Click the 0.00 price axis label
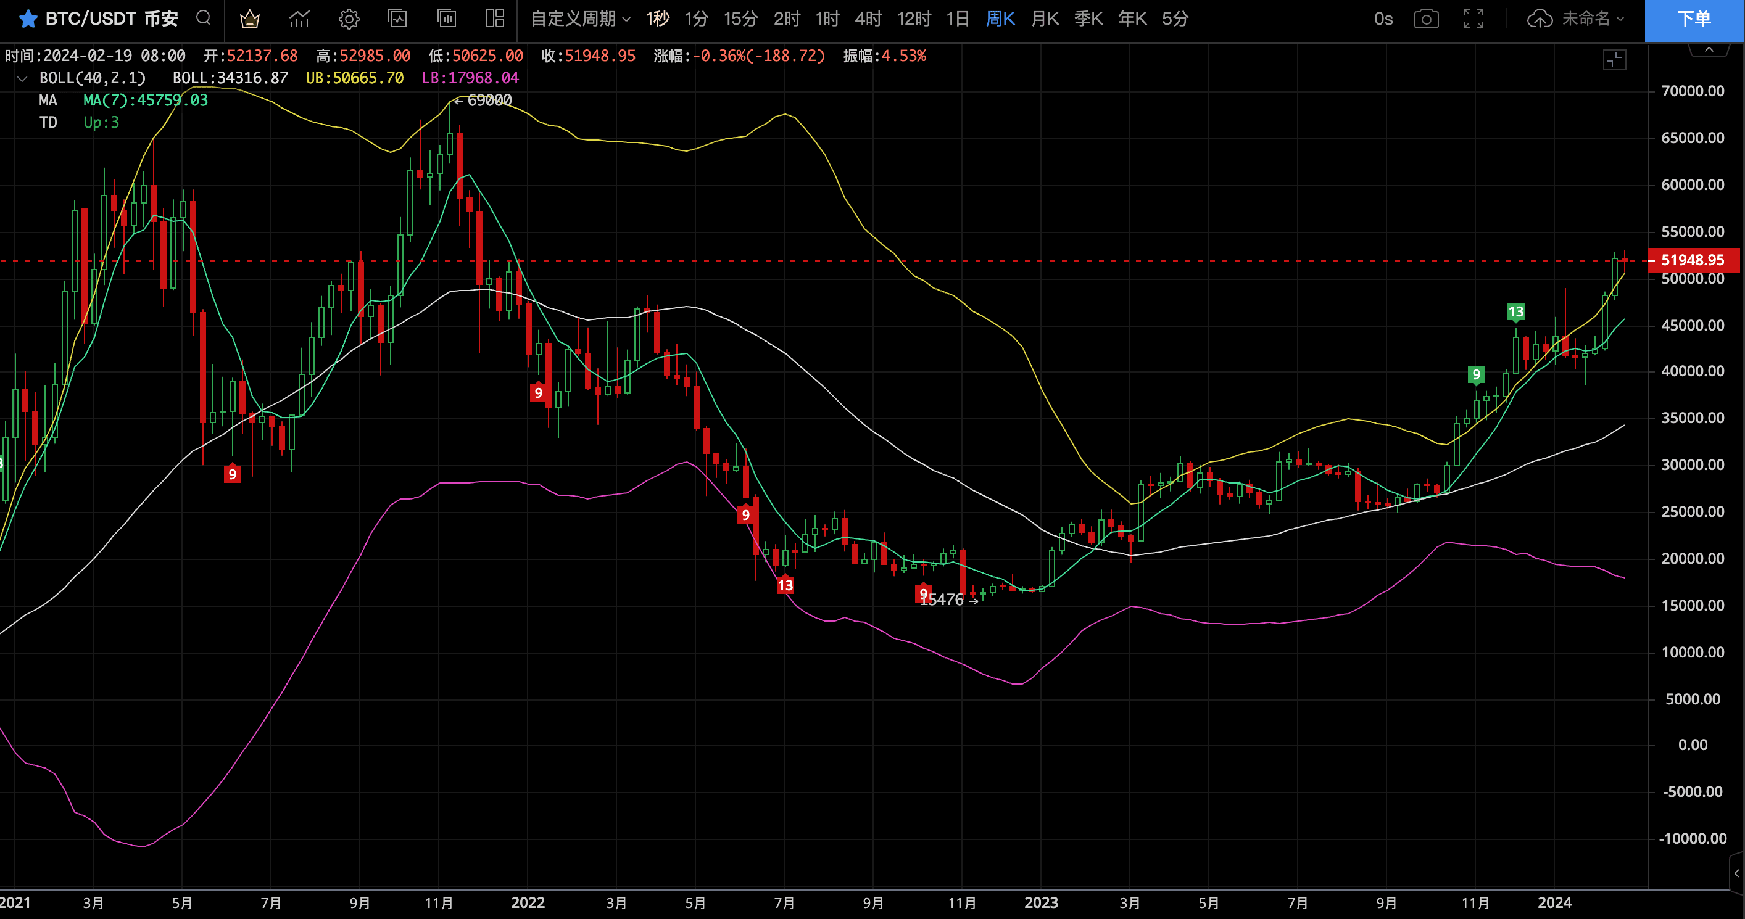Viewport: 1745px width, 919px height. (x=1693, y=745)
